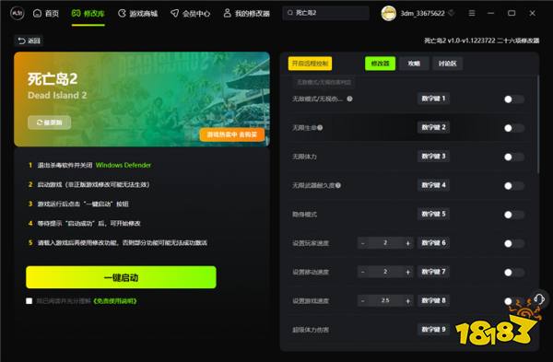This screenshot has height=362, width=553.
Task: Decrease the 数字键 7 movement speed value
Action: [x=362, y=272]
